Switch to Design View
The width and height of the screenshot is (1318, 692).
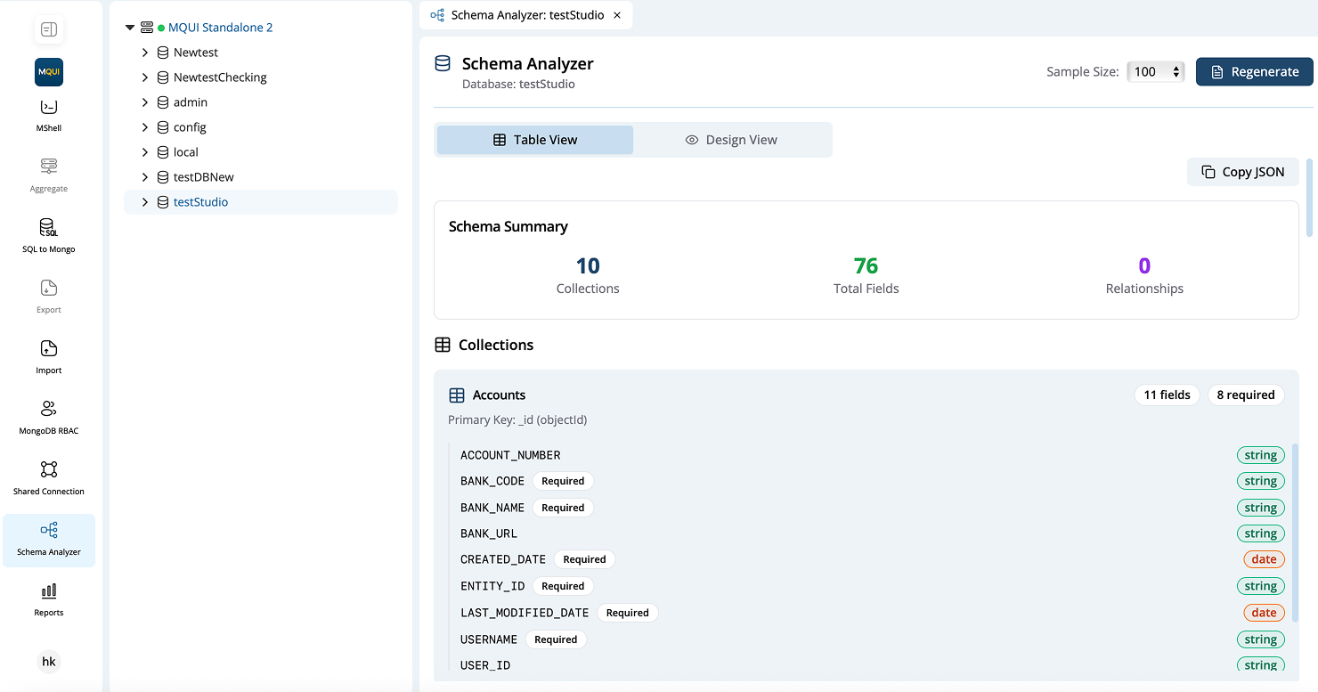point(731,139)
